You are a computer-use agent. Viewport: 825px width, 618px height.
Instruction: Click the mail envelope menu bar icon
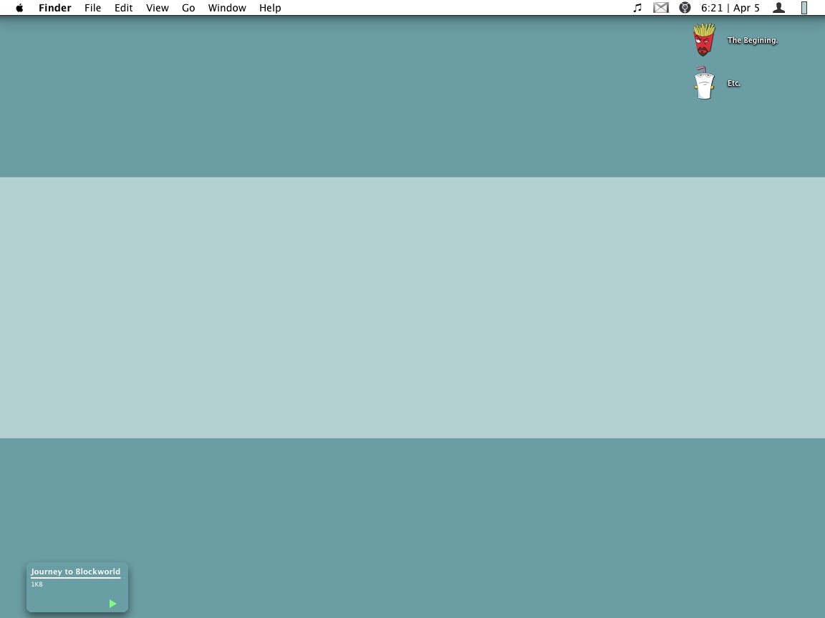coord(661,8)
